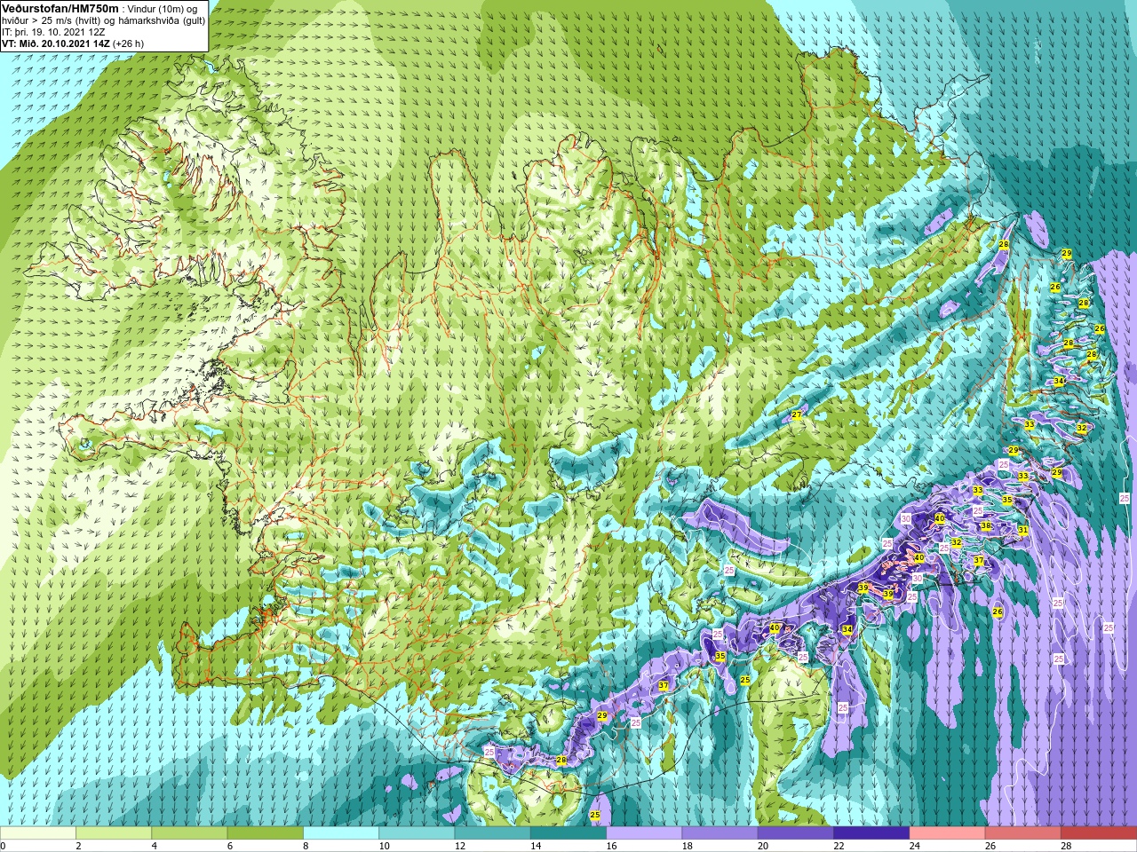Click the legend scale number '2'

78,846
